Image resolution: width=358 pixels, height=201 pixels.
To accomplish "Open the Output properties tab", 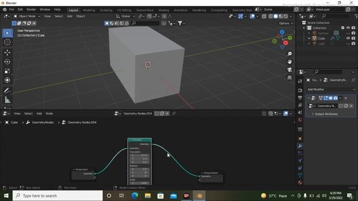I will 300,98.
